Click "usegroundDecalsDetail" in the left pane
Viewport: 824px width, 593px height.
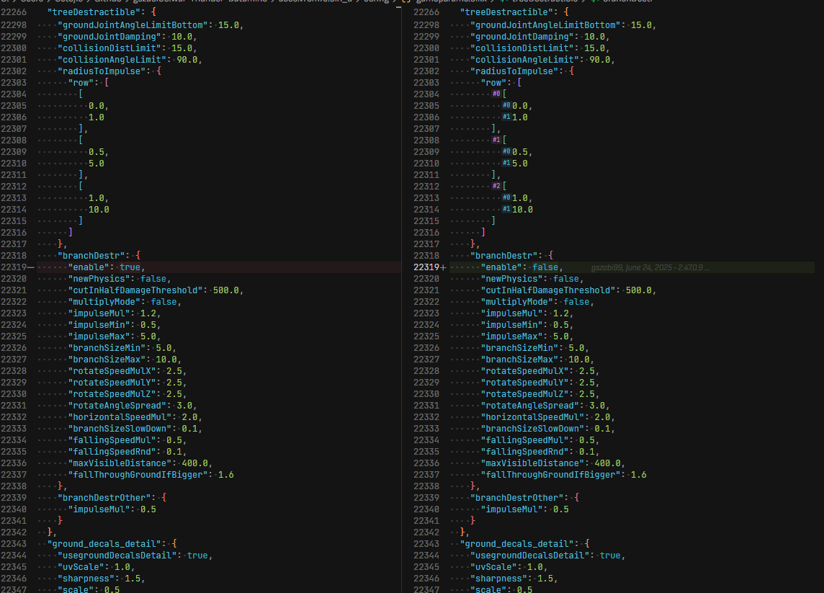click(x=117, y=556)
